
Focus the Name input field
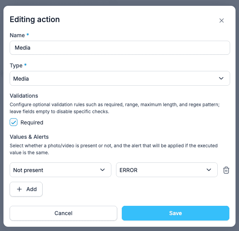point(120,48)
